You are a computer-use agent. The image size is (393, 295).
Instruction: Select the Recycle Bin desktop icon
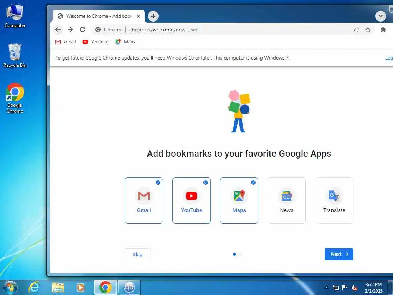point(15,56)
